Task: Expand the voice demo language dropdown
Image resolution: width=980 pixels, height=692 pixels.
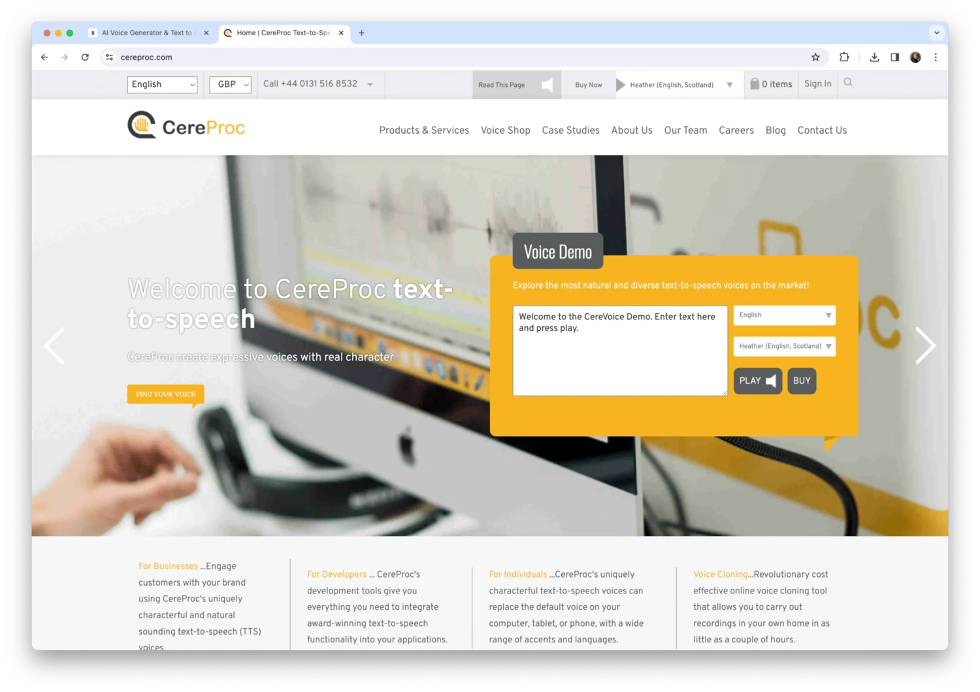Action: click(x=784, y=315)
